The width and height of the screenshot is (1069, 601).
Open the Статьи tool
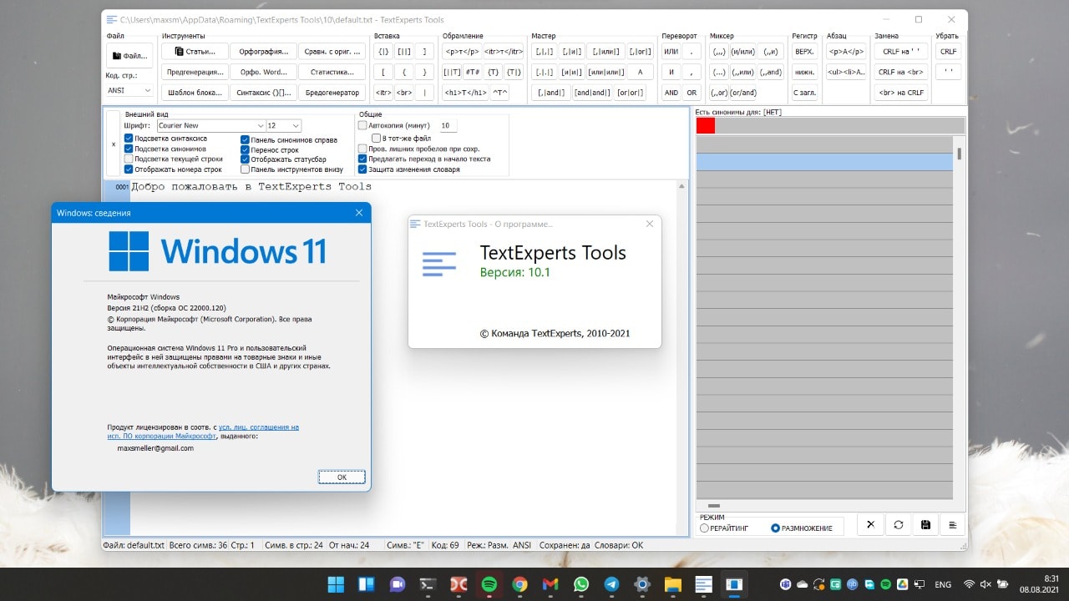click(x=194, y=51)
